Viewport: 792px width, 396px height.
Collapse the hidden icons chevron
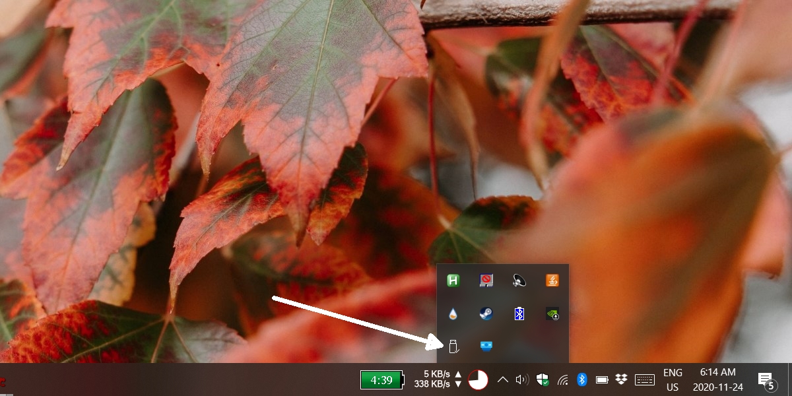click(x=502, y=379)
